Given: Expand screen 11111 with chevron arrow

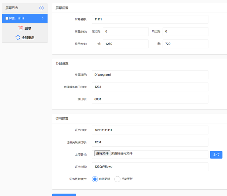Looking at the screenshot, I should pos(42,18).
